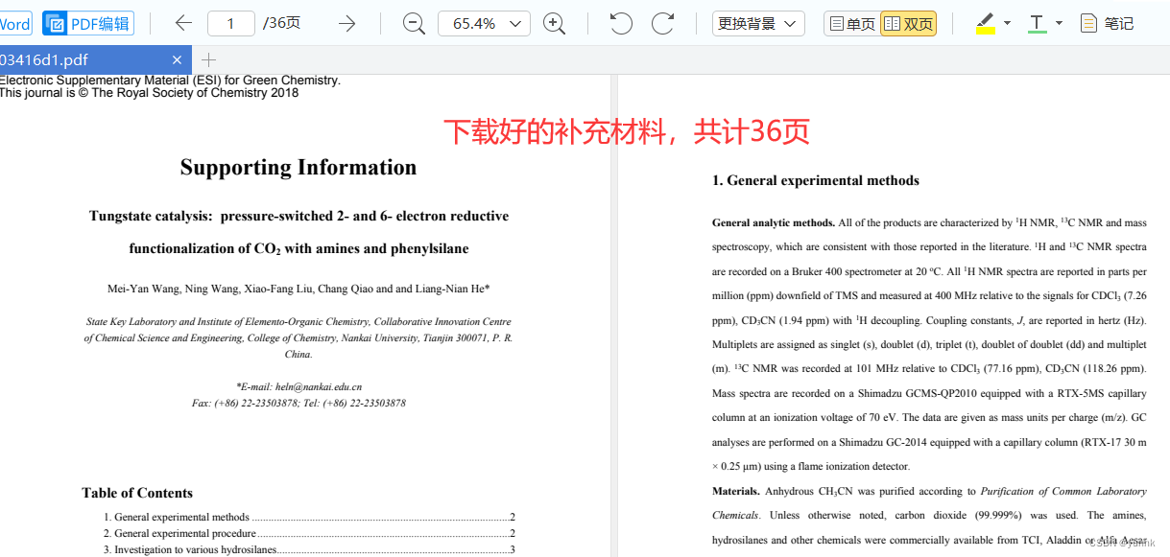
Task: Open contents entry 'General experimental procedure'
Action: coord(309,533)
